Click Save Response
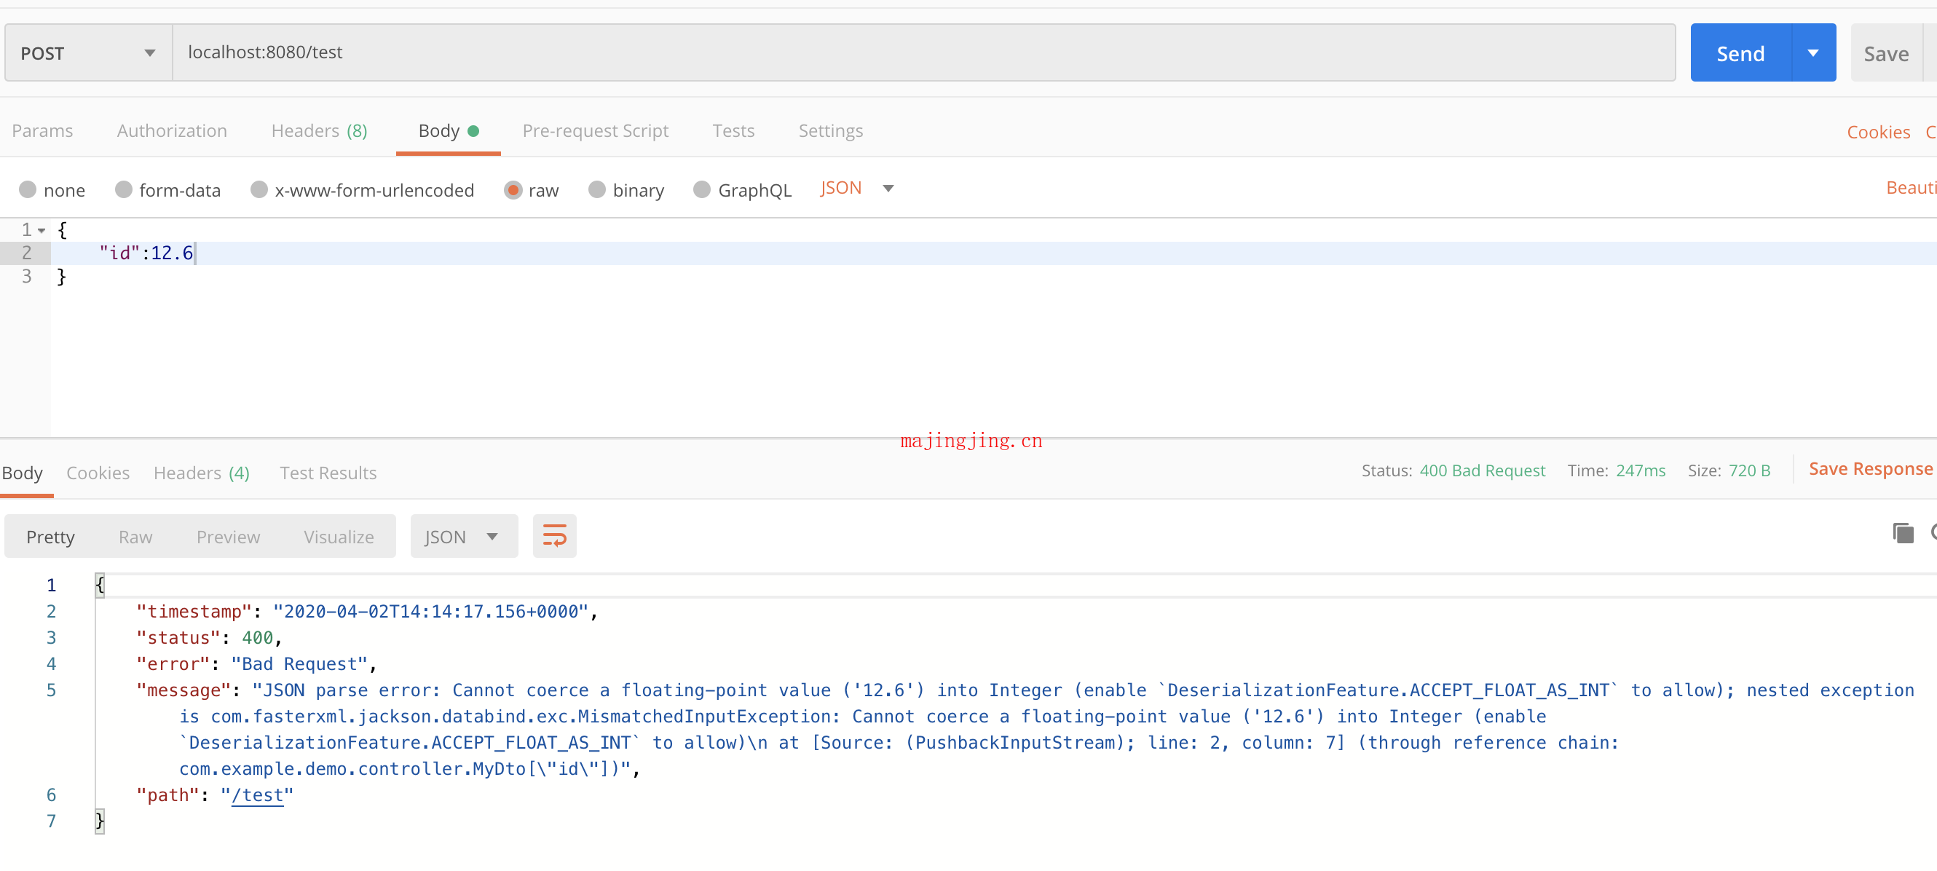Screen dimensions: 1937x871 (1869, 468)
